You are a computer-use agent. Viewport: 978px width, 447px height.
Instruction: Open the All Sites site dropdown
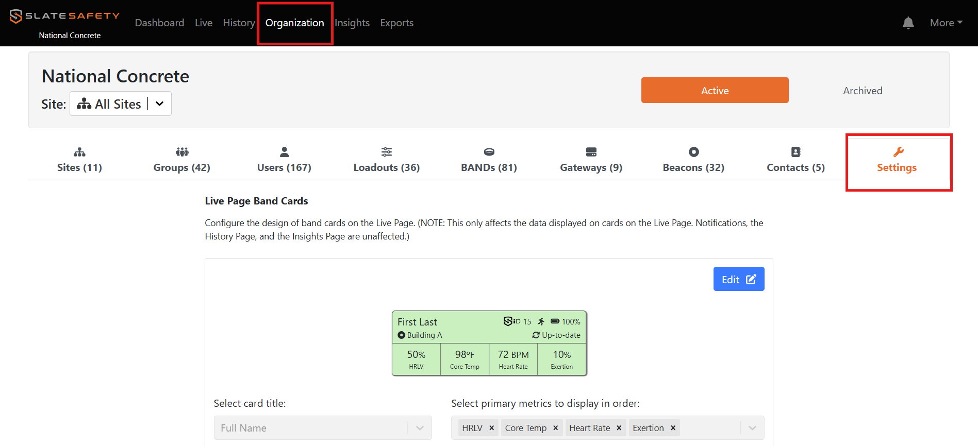pos(121,104)
